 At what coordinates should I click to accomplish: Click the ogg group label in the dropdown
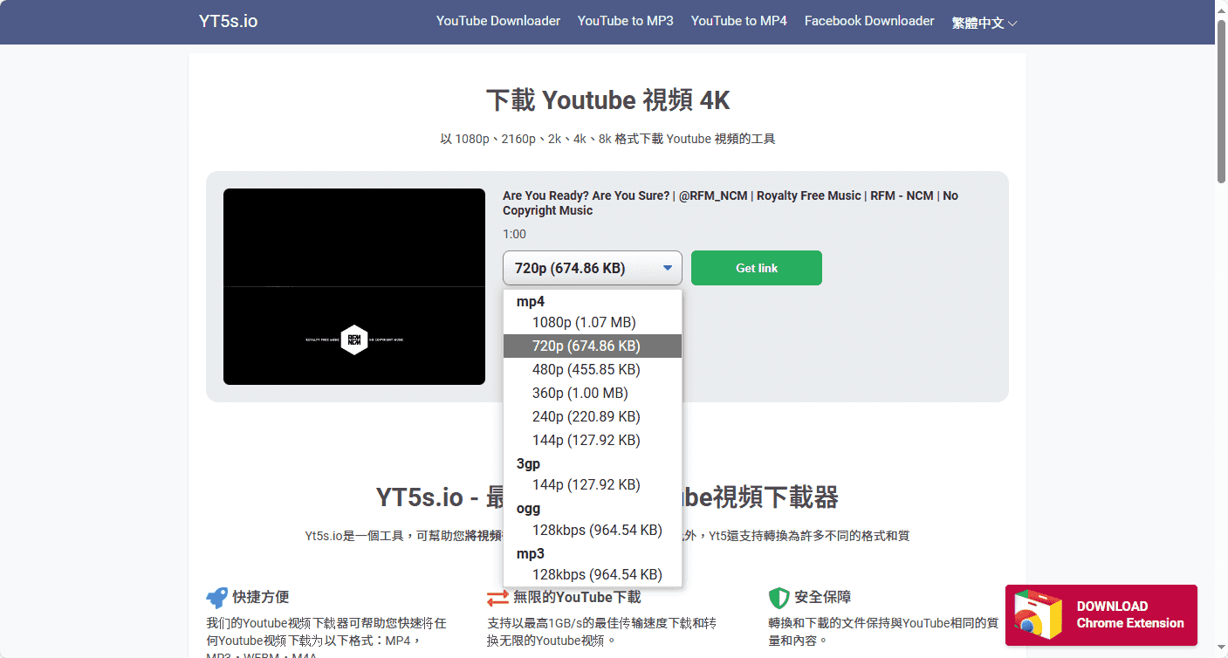click(528, 509)
